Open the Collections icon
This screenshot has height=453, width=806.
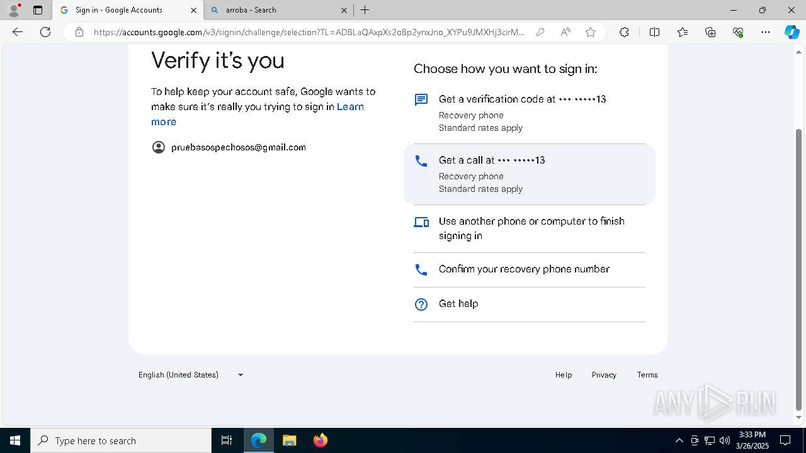pyautogui.click(x=710, y=32)
